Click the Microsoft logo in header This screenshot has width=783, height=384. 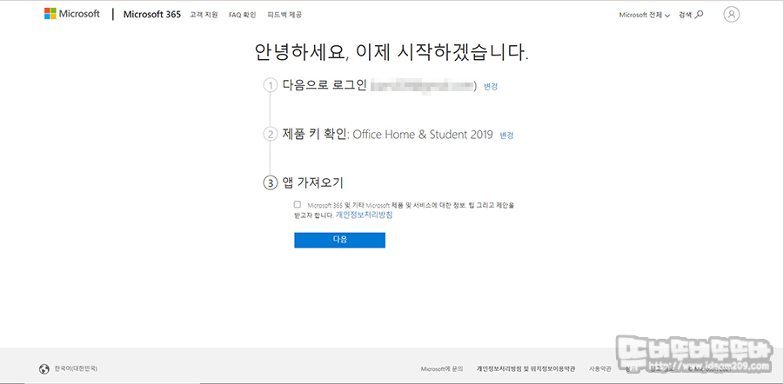point(72,14)
